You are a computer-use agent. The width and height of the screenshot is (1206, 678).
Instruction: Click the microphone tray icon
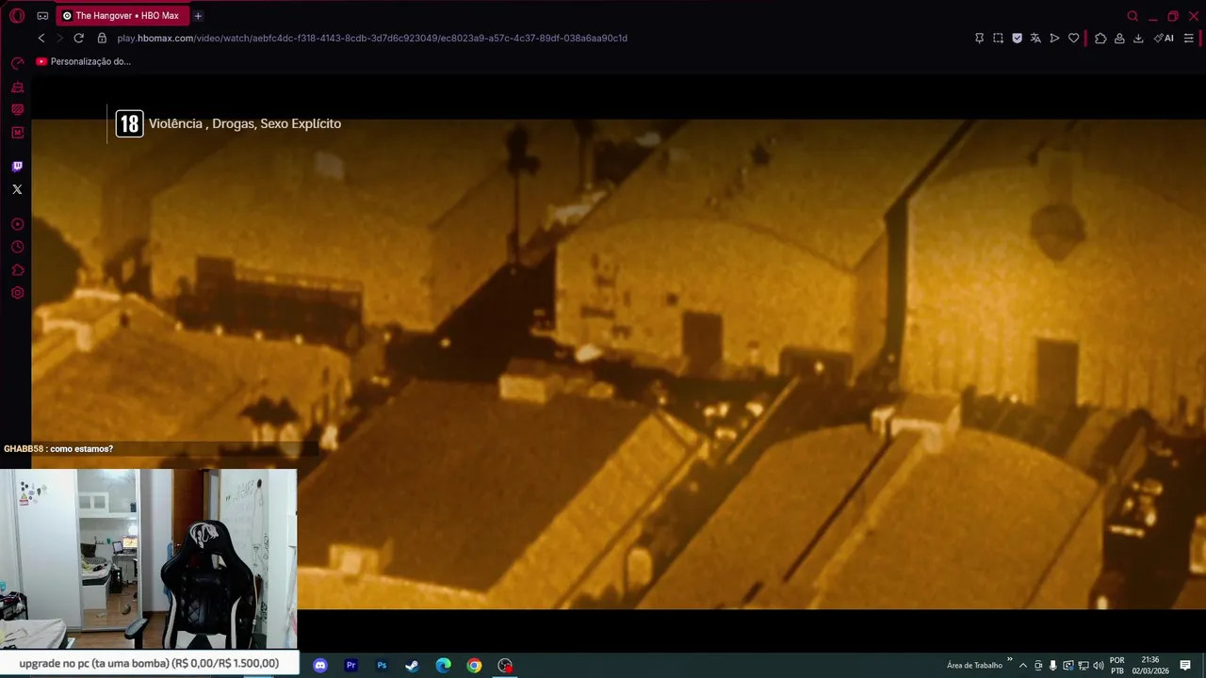(1053, 666)
